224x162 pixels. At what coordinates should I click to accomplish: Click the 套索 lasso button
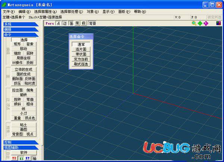tap(30, 44)
